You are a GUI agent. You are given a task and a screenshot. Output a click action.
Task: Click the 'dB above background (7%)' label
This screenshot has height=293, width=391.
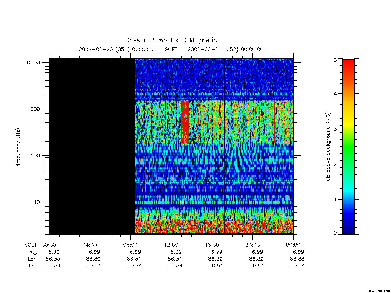[328, 147]
